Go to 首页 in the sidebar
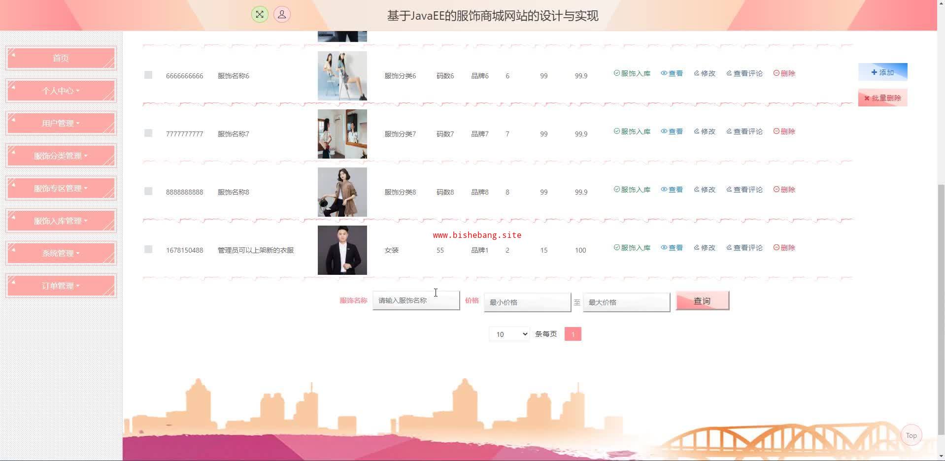Viewport: 945px width, 461px height. pyautogui.click(x=61, y=58)
